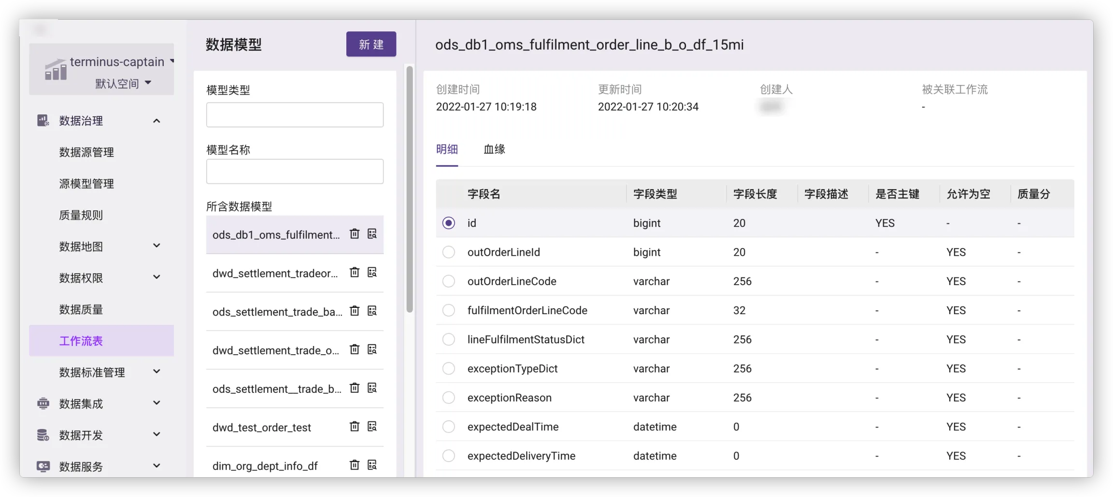Screen dimensions: 1113x497
Task: Click detail icon for ods_settlement_trade_ba model
Action: [x=372, y=311]
